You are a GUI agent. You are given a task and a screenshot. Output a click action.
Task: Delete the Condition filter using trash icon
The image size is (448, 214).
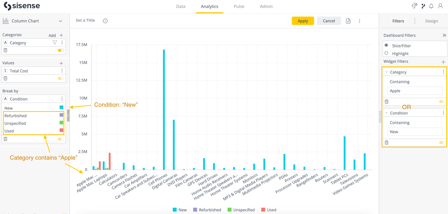(387, 143)
